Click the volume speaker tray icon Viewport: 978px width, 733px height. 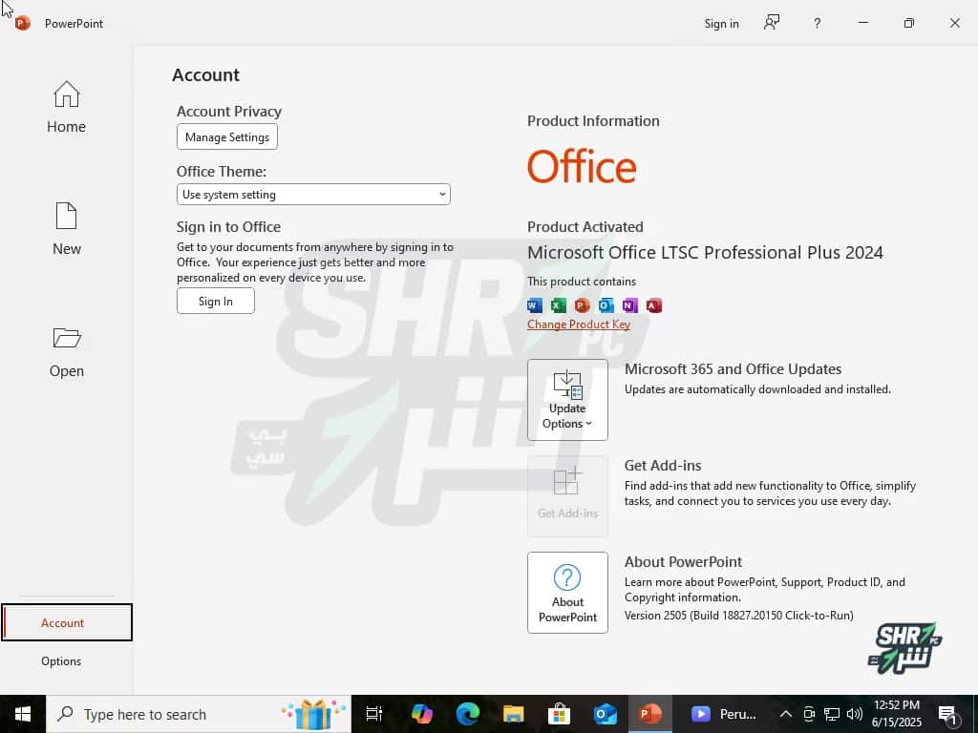click(x=855, y=714)
